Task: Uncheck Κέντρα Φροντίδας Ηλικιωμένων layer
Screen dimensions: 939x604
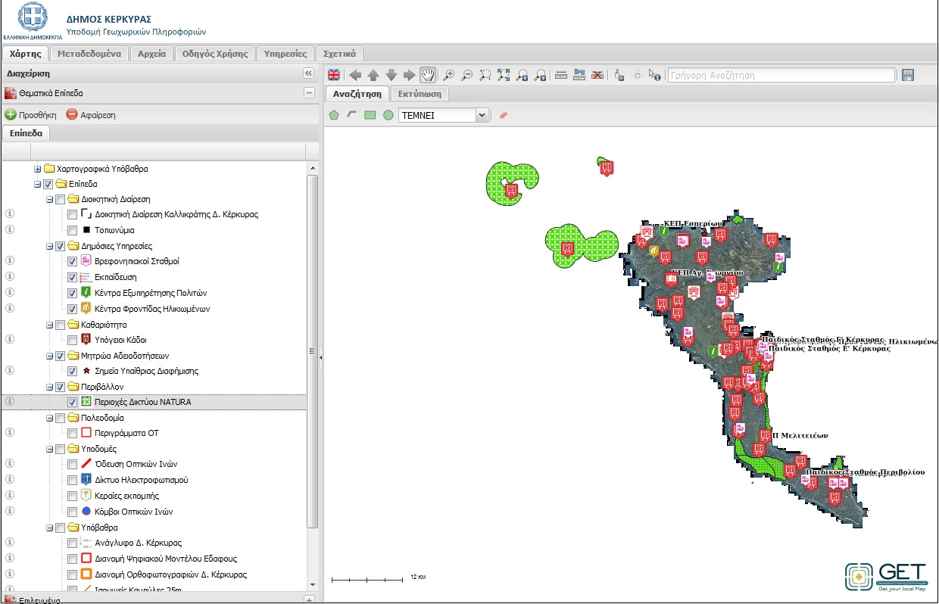Action: [72, 309]
